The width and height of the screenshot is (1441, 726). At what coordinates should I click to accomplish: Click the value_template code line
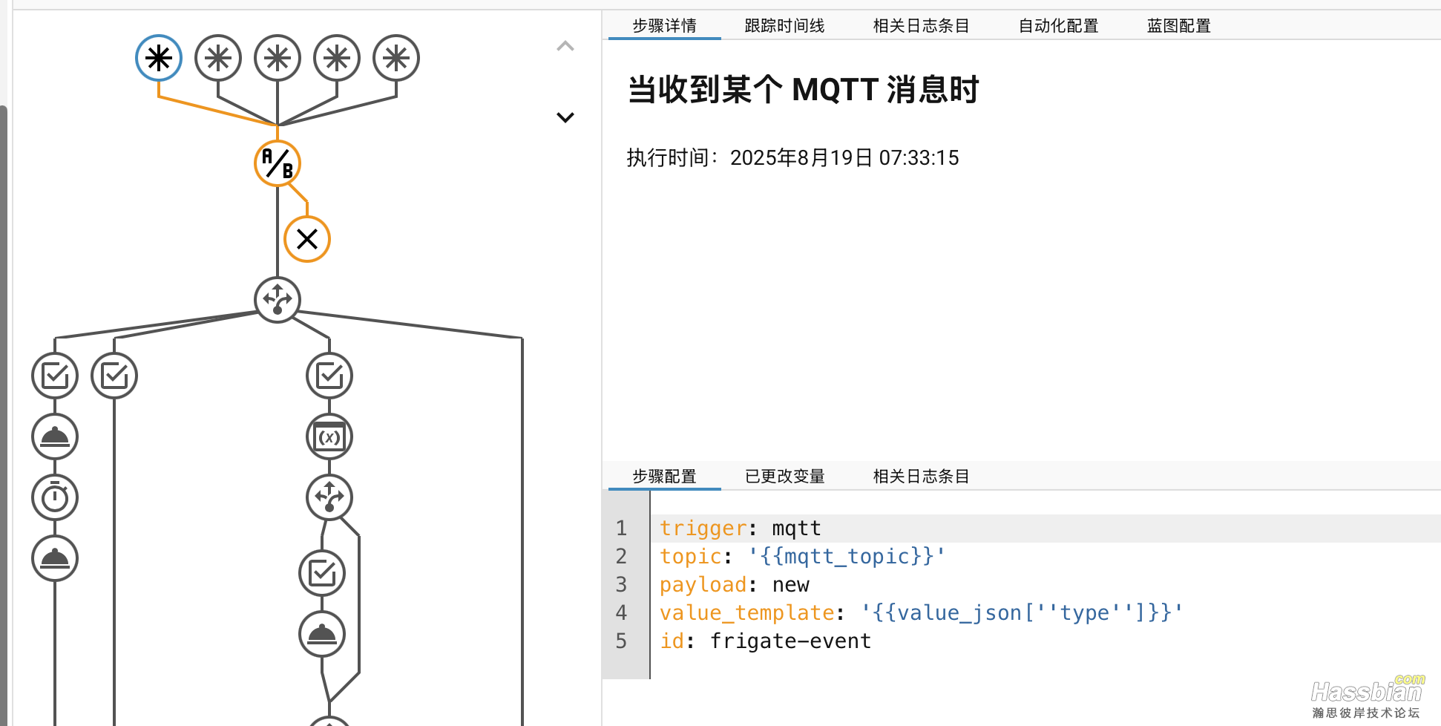(922, 613)
